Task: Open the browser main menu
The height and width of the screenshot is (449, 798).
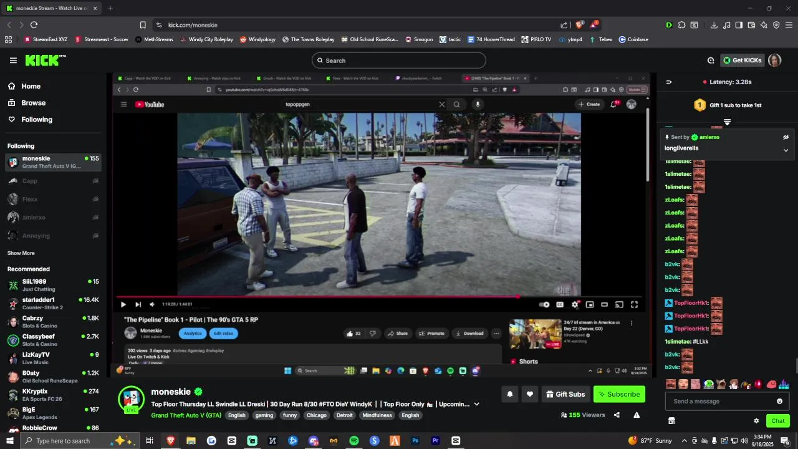Action: click(x=789, y=25)
